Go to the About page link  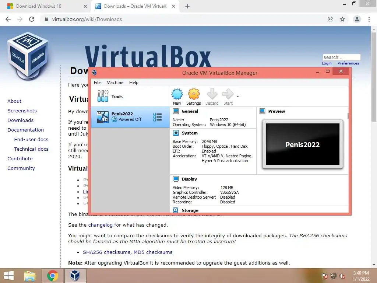click(x=14, y=101)
